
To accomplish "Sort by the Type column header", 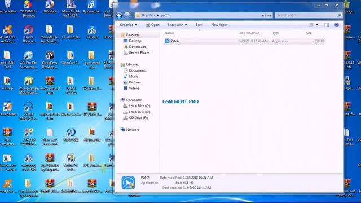I will point(276,33).
